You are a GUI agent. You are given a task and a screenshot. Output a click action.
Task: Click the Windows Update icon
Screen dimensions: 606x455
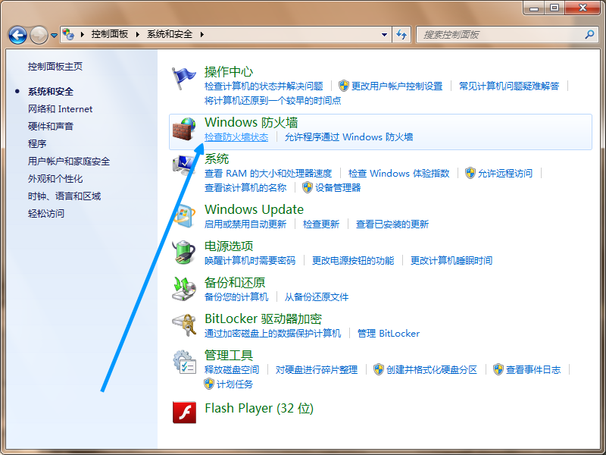click(x=184, y=216)
